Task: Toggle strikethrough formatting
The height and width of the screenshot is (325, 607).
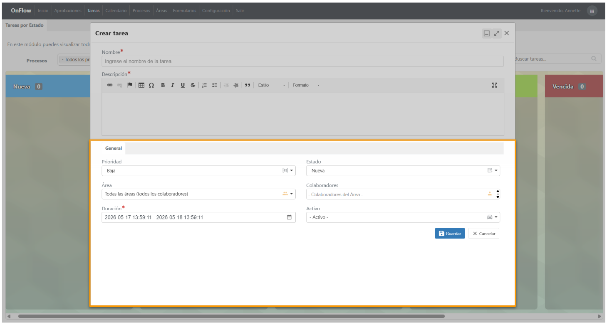Action: (193, 85)
